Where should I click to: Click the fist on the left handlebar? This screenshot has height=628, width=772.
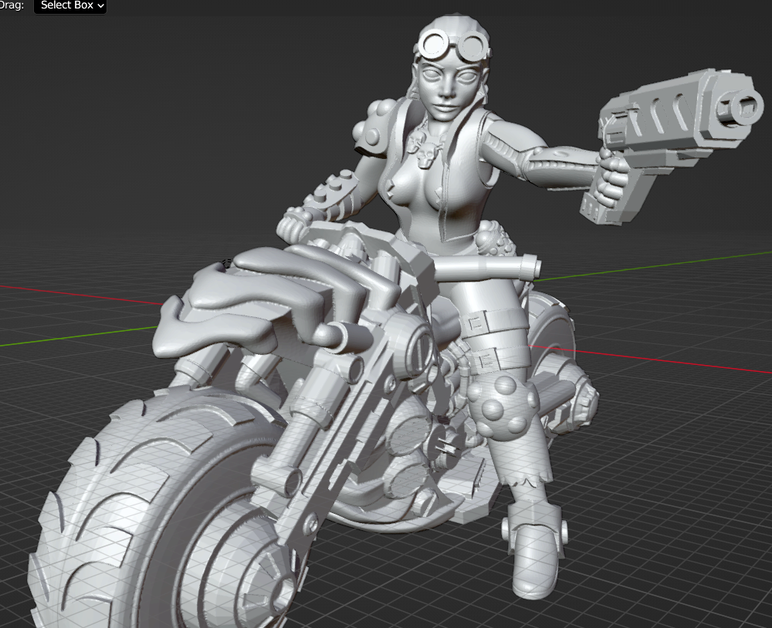[x=293, y=224]
